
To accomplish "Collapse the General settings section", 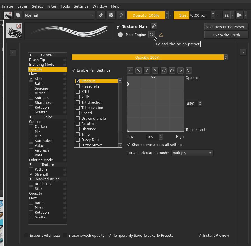I will [x=31, y=55].
